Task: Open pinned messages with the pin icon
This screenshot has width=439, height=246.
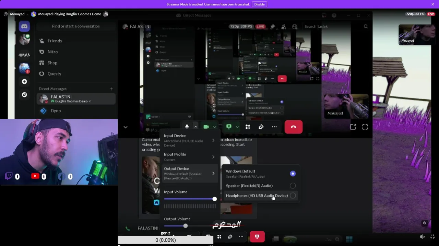Action: coord(273,26)
